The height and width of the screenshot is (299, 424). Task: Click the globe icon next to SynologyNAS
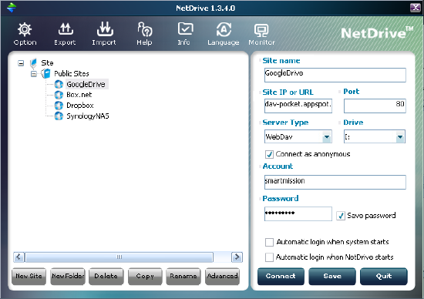pos(59,116)
